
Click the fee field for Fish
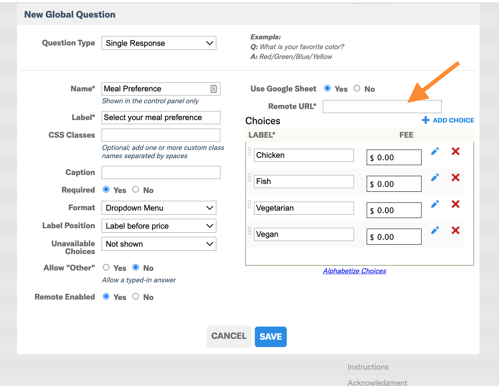point(394,184)
